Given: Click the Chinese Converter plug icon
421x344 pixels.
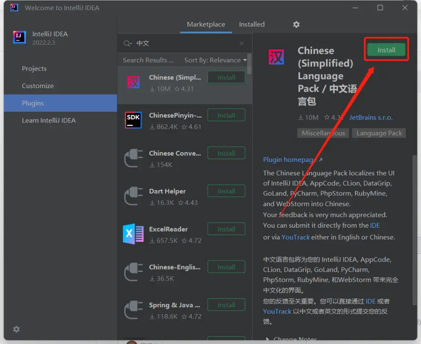Looking at the screenshot, I should [133, 158].
